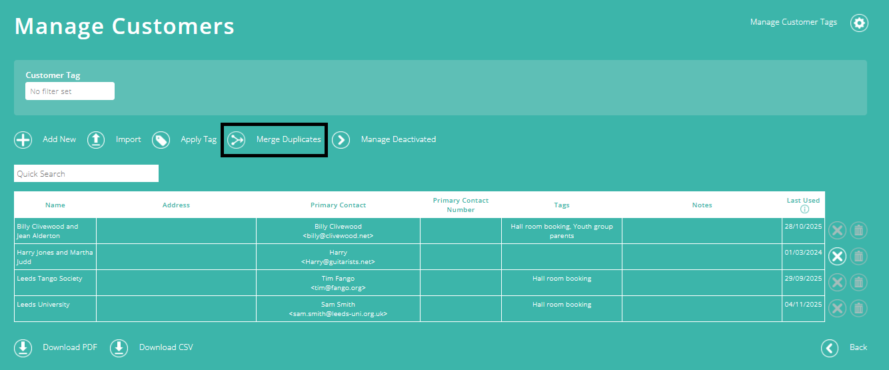Image resolution: width=889 pixels, height=370 pixels.
Task: Click the Import upload arrow icon
Action: pos(96,140)
